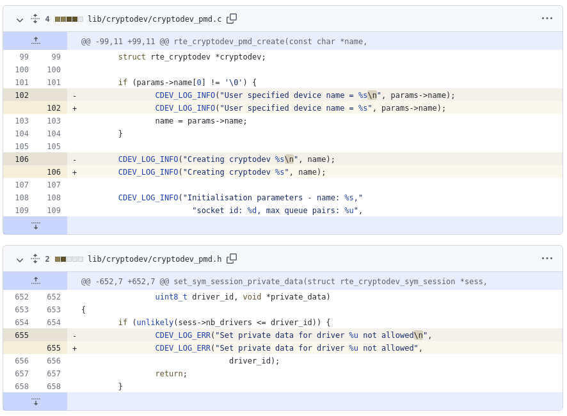This screenshot has width=567, height=416.
Task: Open the options menu for cryptodev_pmd.h
Action: [547, 259]
